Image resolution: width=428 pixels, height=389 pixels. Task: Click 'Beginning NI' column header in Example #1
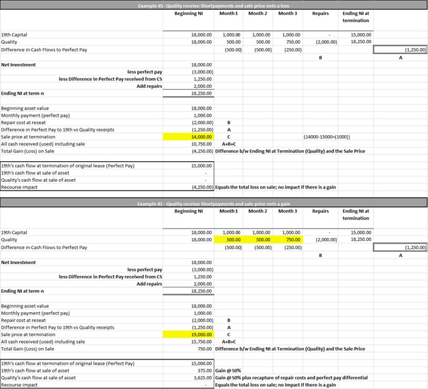pos(189,14)
